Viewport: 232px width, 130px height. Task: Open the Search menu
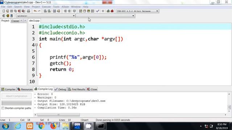pos(18,7)
